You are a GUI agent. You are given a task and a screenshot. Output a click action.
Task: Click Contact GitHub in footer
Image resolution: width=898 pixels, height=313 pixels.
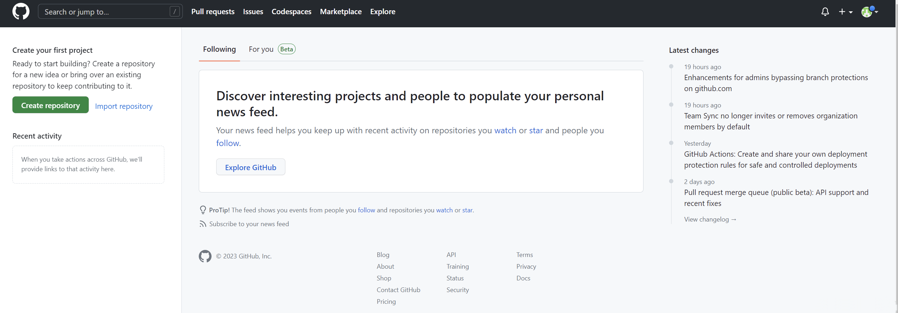(399, 290)
